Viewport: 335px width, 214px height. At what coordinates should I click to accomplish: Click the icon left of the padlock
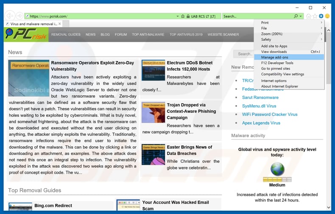(x=183, y=16)
